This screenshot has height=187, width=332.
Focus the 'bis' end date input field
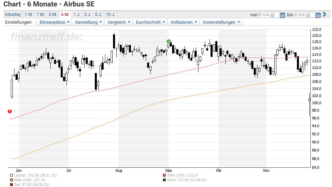[x=304, y=15]
